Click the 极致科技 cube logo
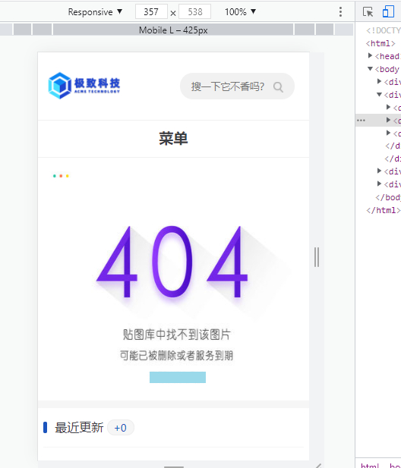This screenshot has height=468, width=401. 84,86
